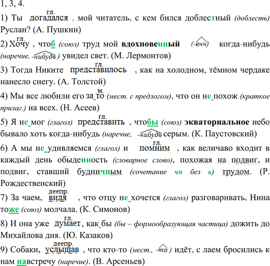The height and width of the screenshot is (266, 270).
Task: Click the word "чердаке"
Action: [255, 70]
